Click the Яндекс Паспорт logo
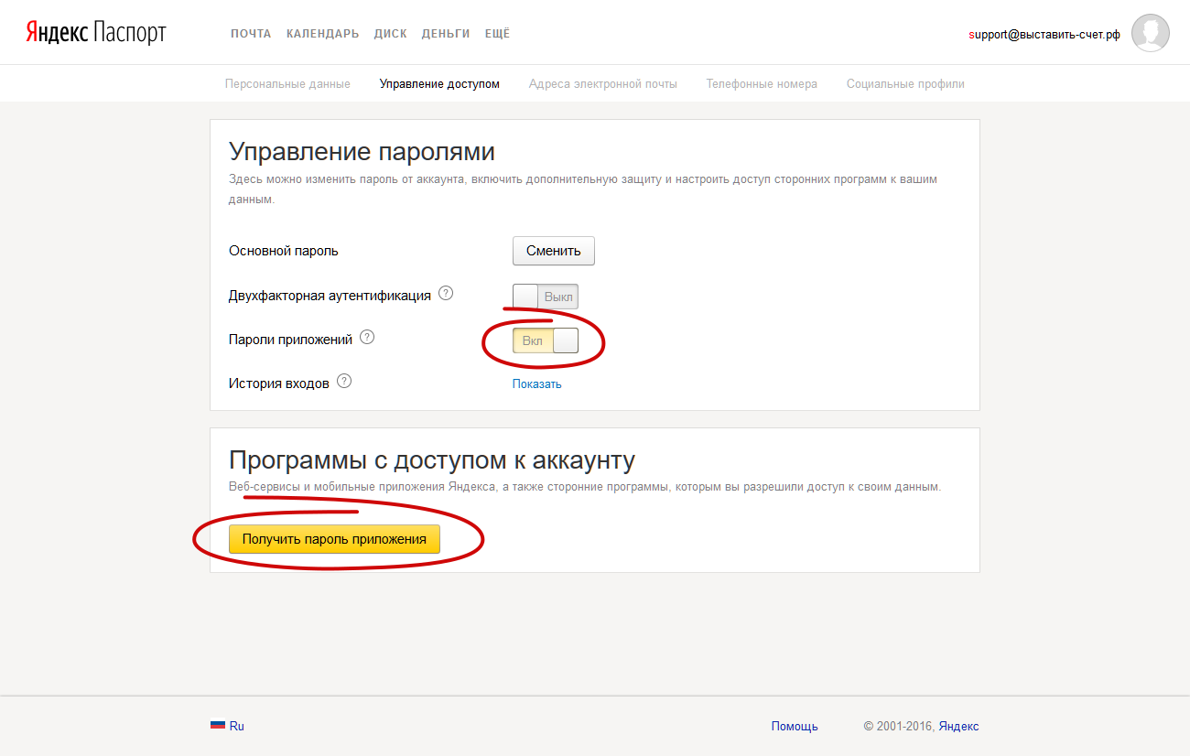Image resolution: width=1190 pixels, height=756 pixels. click(95, 34)
